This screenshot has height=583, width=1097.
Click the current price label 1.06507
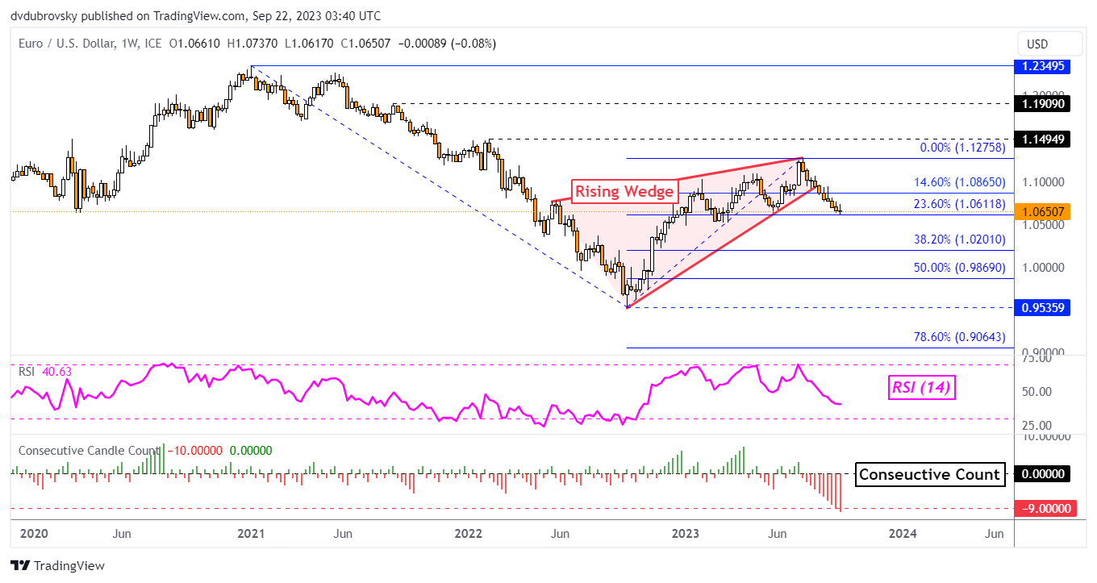click(1041, 212)
